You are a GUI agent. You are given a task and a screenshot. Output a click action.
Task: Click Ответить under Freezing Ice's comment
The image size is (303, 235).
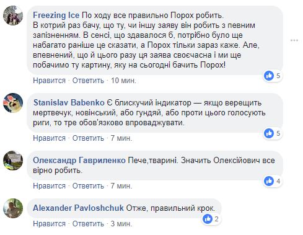[88, 81]
